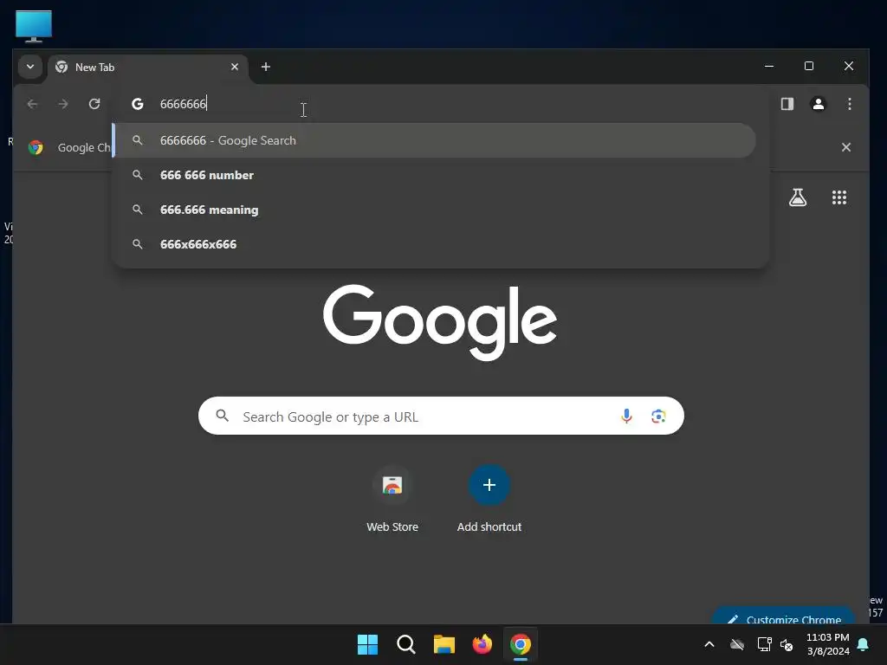This screenshot has width=887, height=665.
Task: Go back with the back arrow
Action: click(32, 104)
